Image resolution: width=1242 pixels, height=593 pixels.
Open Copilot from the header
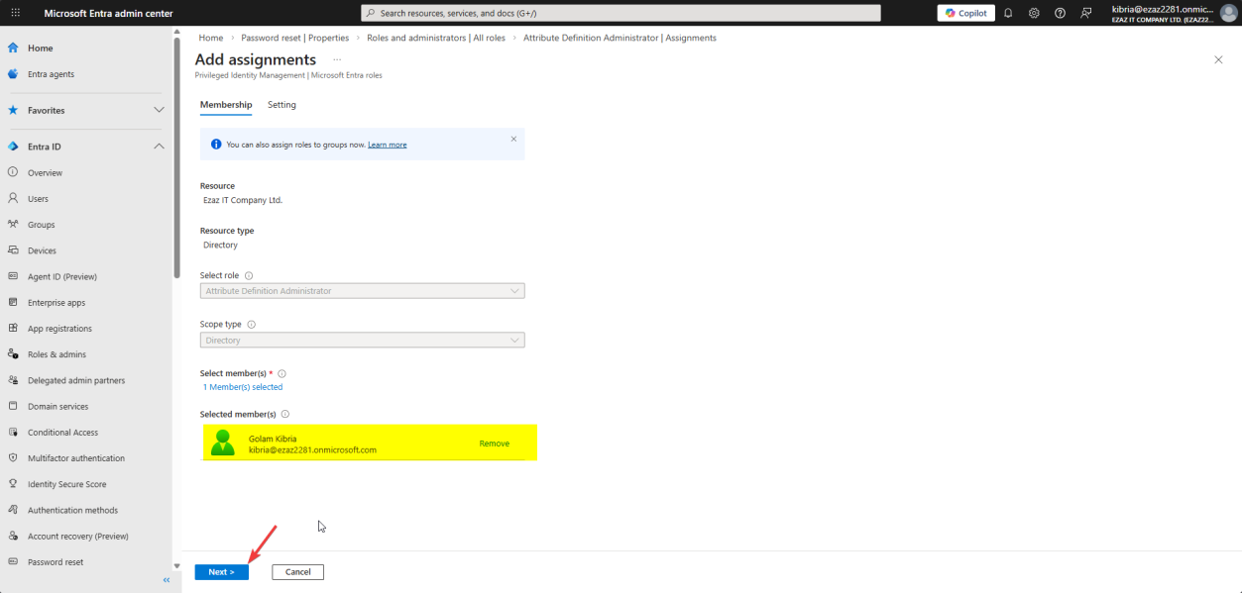[x=965, y=13]
